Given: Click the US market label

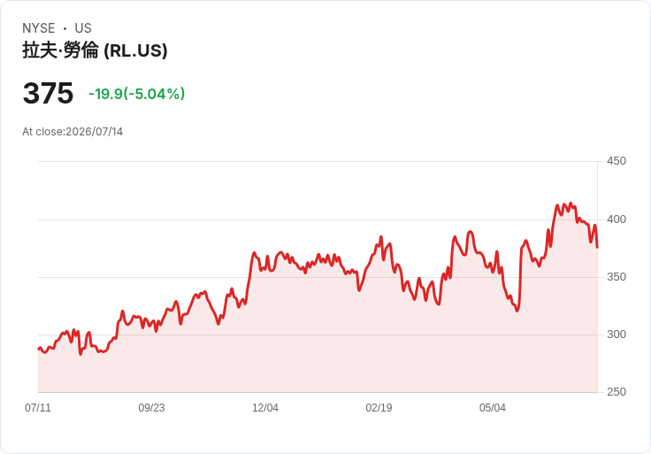Looking at the screenshot, I should point(83,28).
